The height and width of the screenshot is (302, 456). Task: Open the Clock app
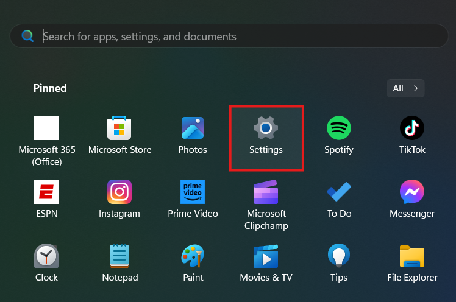[x=46, y=256]
